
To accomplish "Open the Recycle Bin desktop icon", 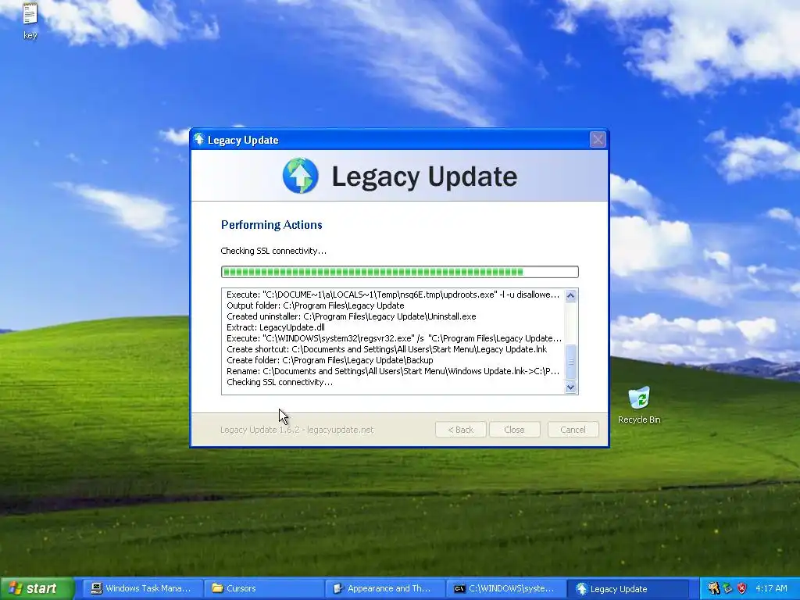I will pyautogui.click(x=639, y=405).
